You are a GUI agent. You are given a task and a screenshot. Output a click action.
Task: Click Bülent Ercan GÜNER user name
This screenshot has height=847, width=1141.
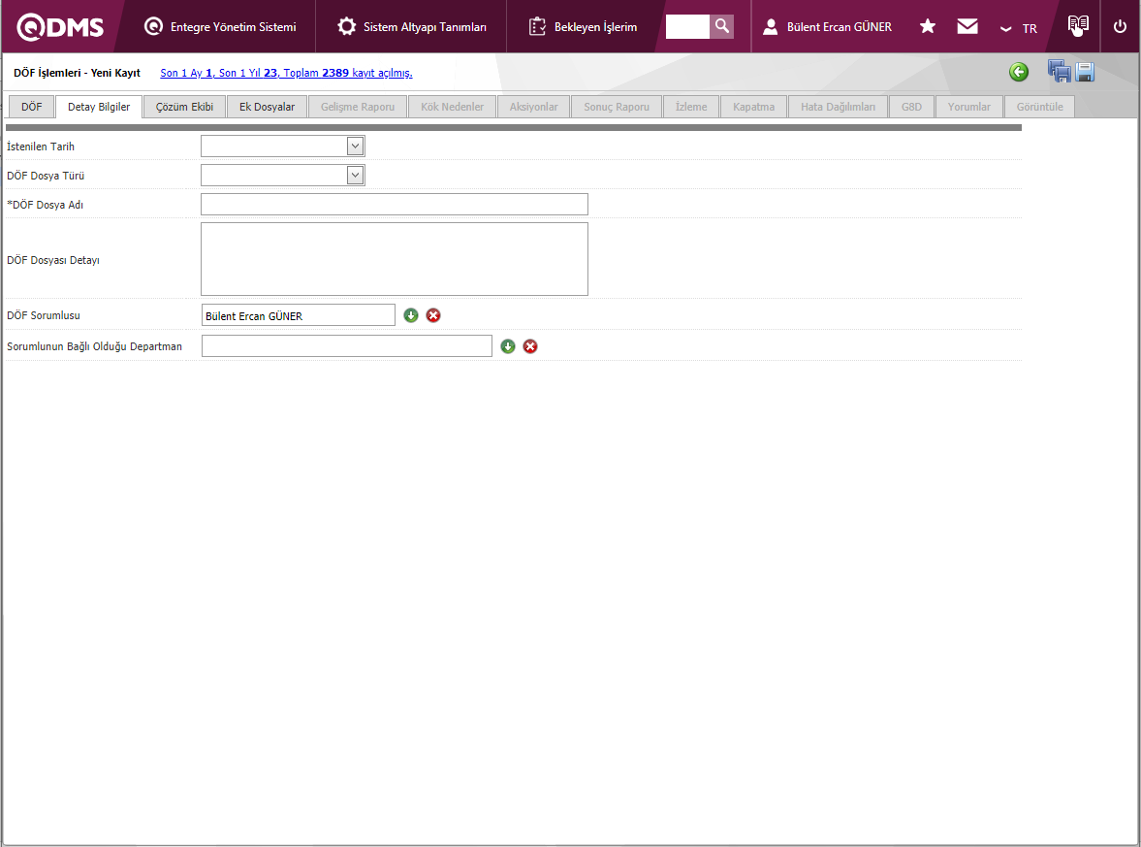[839, 27]
